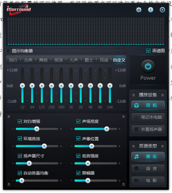Click the 1K band equalizer slider
This screenshot has height=193, width=172.
tap(71, 85)
